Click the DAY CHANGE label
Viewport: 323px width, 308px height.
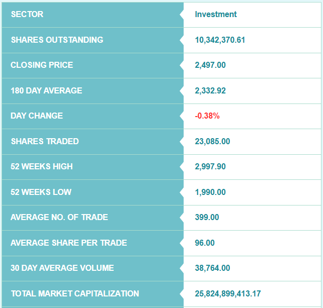[x=37, y=116]
